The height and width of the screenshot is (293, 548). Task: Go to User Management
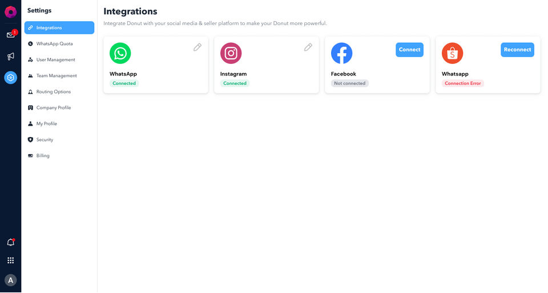[55, 60]
